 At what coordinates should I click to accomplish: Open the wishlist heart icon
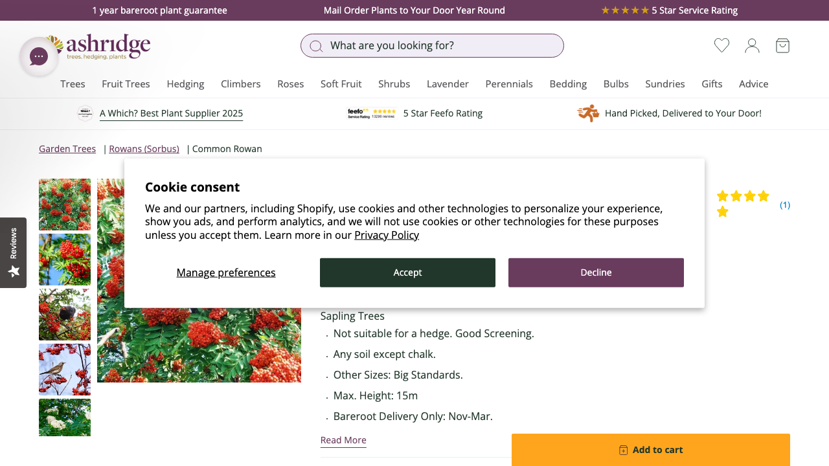(721, 45)
